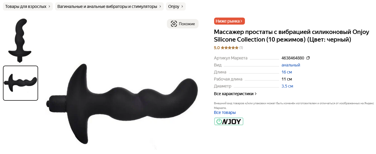
Task: Select the second horizontal product thumbnail
Action: point(21,83)
